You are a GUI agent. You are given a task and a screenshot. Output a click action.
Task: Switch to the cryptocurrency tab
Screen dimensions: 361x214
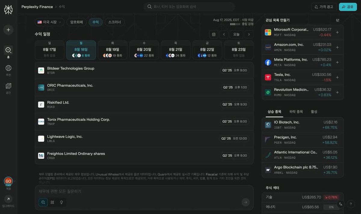(77, 22)
